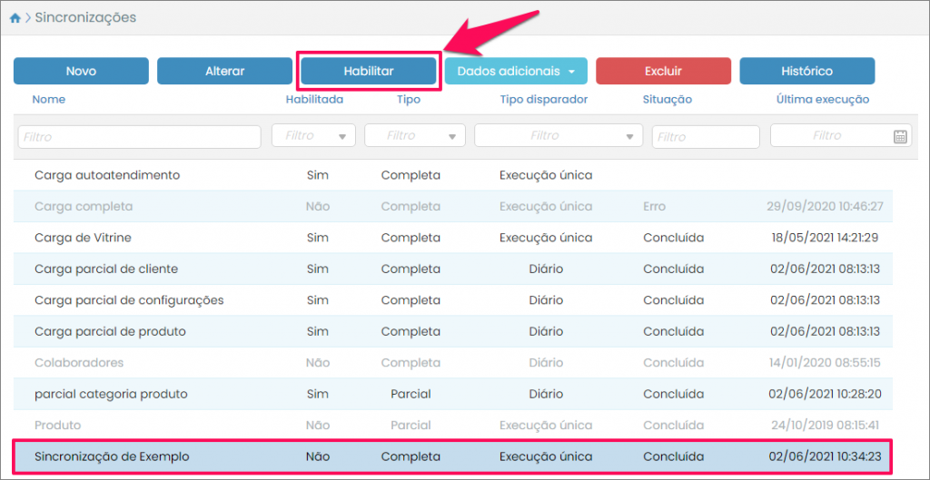This screenshot has height=480, width=930.
Task: Click the home icon in breadcrumb
Action: tap(15, 18)
